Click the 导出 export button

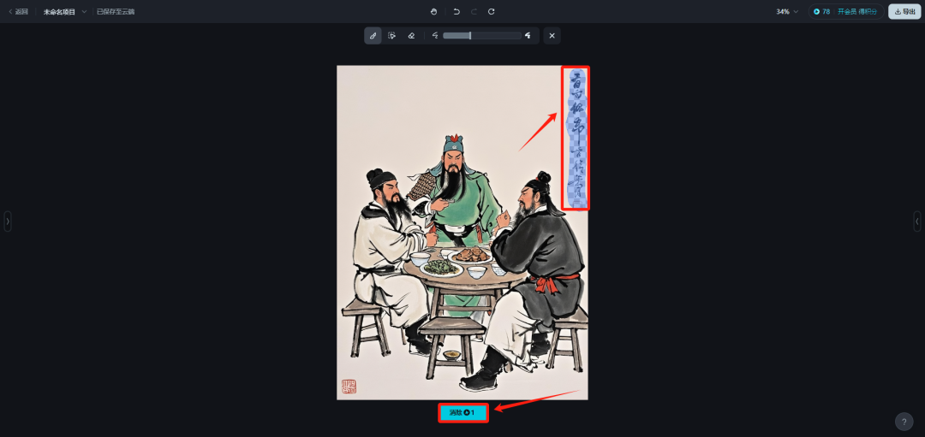click(x=904, y=11)
